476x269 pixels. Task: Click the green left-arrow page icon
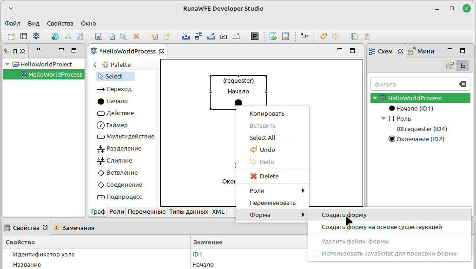click(x=273, y=36)
